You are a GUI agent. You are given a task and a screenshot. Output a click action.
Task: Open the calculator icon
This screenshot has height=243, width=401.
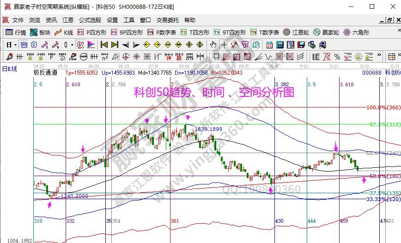[x=279, y=45]
